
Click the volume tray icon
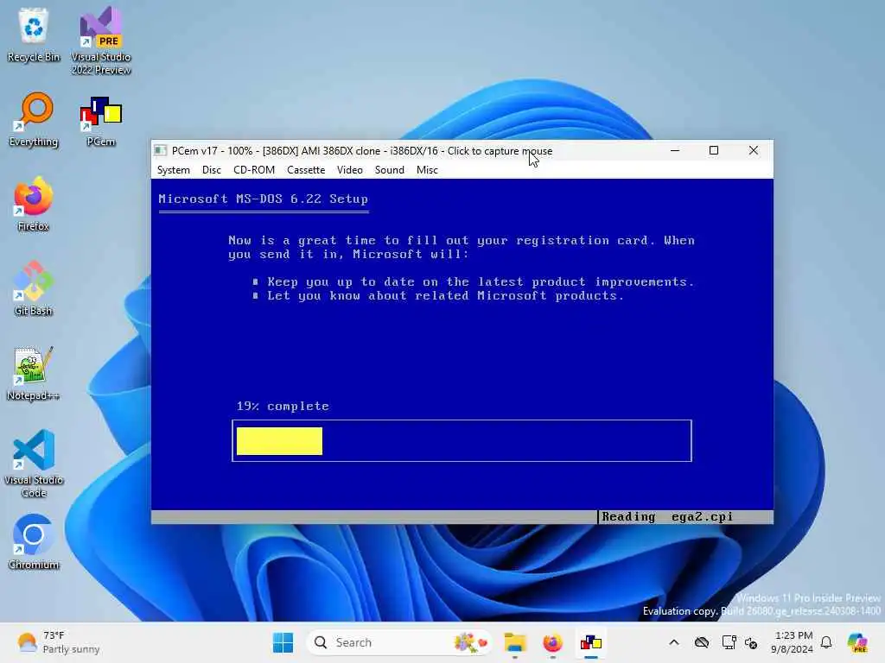click(751, 642)
